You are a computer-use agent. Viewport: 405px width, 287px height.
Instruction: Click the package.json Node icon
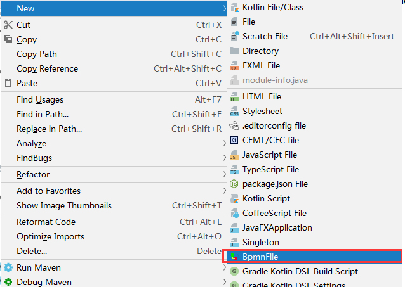tap(234, 184)
